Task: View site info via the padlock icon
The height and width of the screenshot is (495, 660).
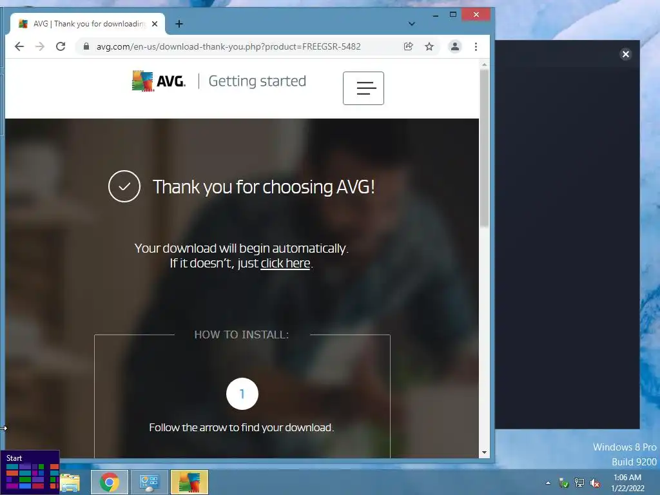Action: point(86,46)
